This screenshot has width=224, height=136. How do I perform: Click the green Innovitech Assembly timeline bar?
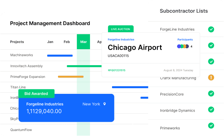pyautogui.click(x=84, y=66)
